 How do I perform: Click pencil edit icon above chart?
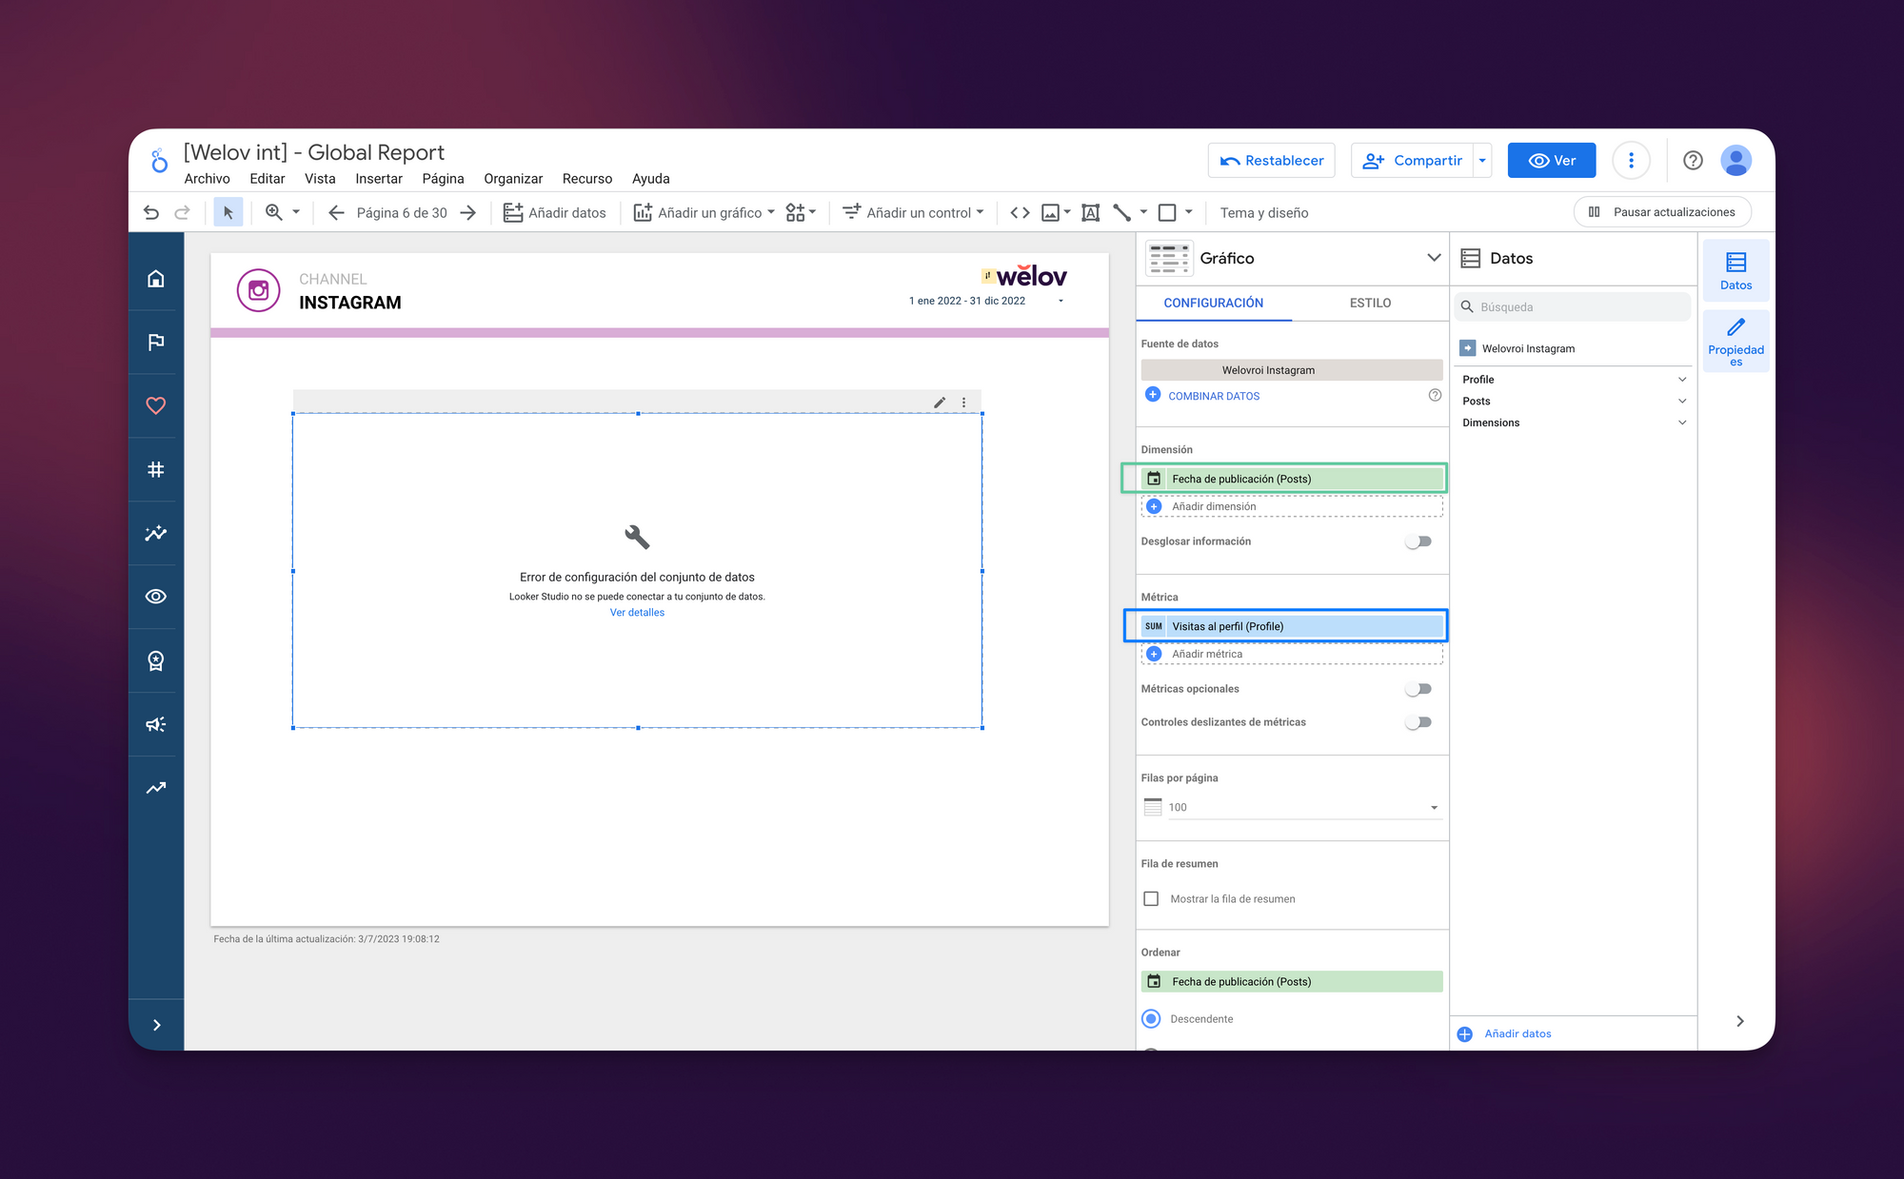pos(940,403)
